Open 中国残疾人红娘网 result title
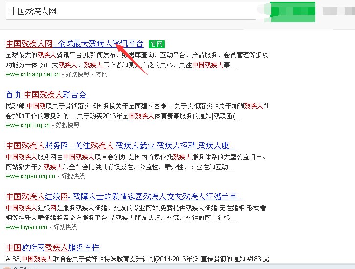 [125, 196]
